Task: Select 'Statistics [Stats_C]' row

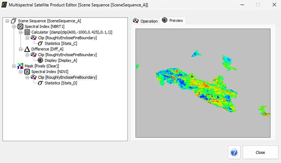Action: 61,43
